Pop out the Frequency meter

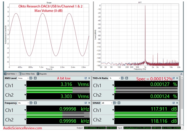(x=86, y=103)
